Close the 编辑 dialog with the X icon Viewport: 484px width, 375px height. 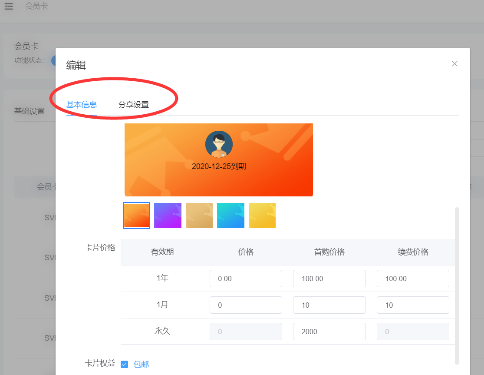pyautogui.click(x=454, y=63)
